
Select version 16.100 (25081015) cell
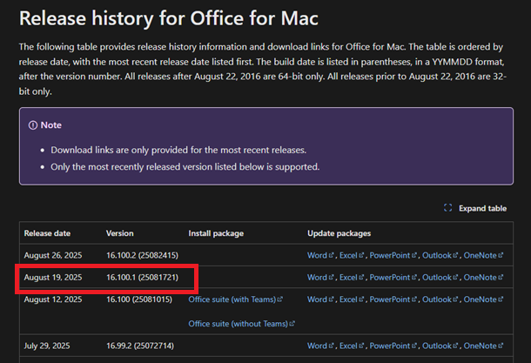139,299
